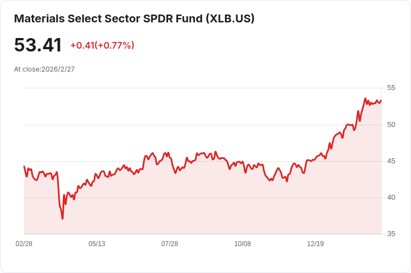Select the 05/13 date label on x-axis
Image resolution: width=411 pixels, height=273 pixels.
(97, 244)
